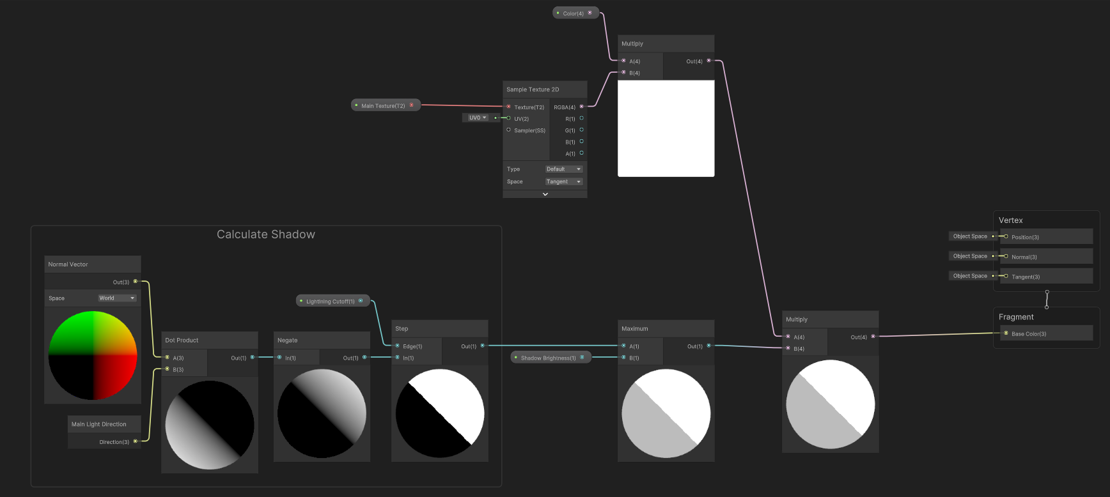Select the Shadow Brightness(1) property node
Image resolution: width=1110 pixels, height=497 pixels.
tap(548, 358)
